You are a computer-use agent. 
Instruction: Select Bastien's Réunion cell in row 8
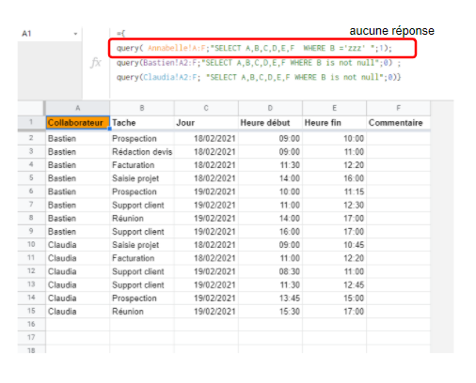point(142,218)
